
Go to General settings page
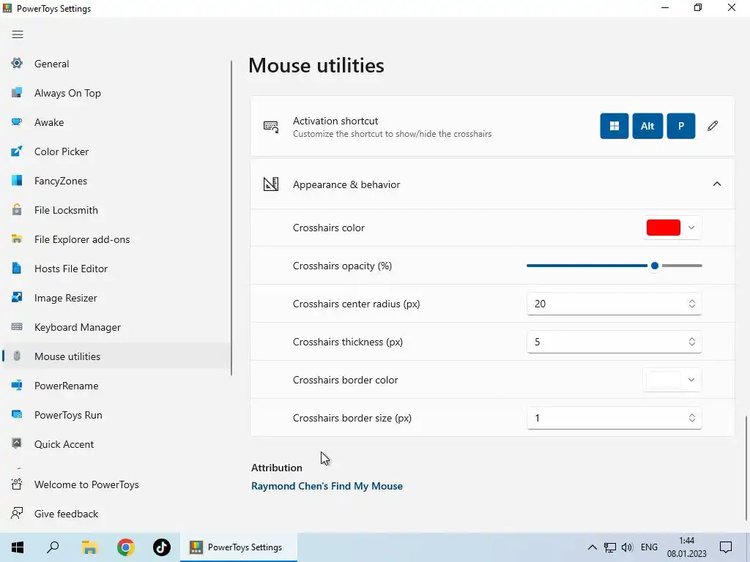point(116,64)
